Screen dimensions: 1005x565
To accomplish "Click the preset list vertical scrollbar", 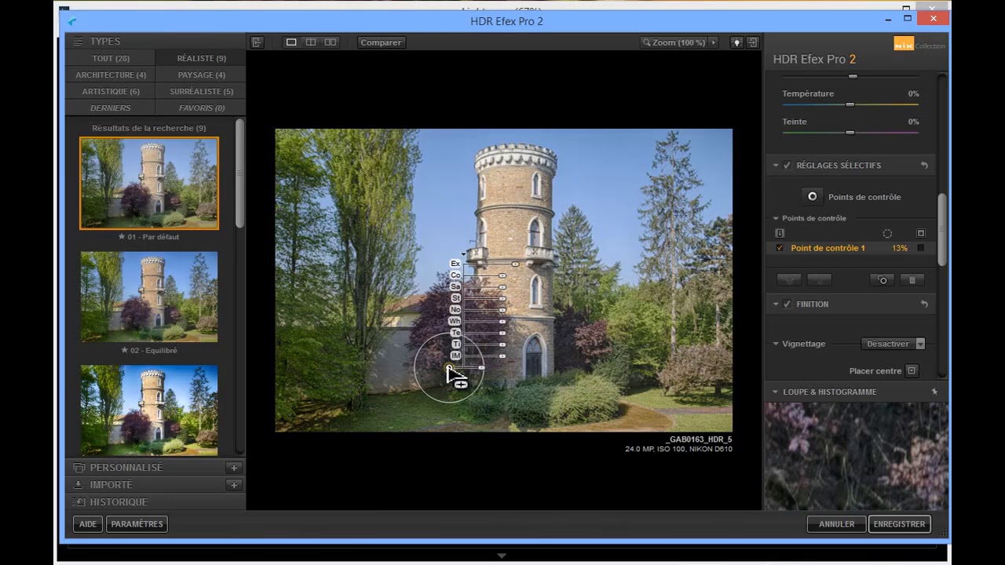I will (x=239, y=173).
